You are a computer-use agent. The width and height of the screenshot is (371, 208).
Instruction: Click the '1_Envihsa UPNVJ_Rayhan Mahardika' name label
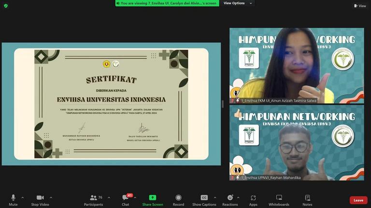tap(271, 178)
